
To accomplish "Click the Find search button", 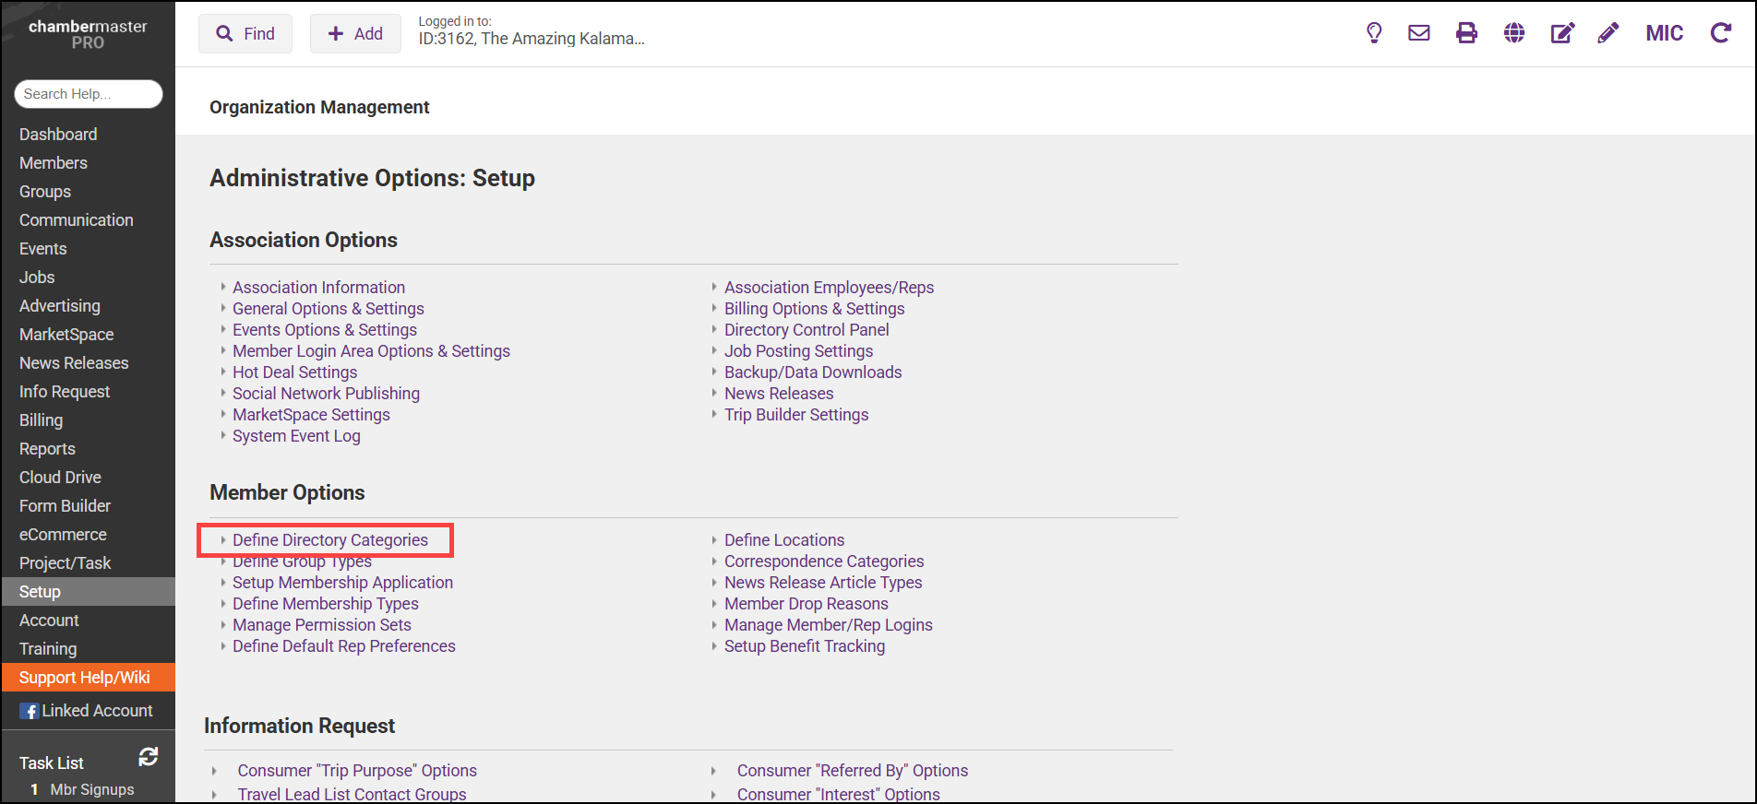I will coord(245,34).
